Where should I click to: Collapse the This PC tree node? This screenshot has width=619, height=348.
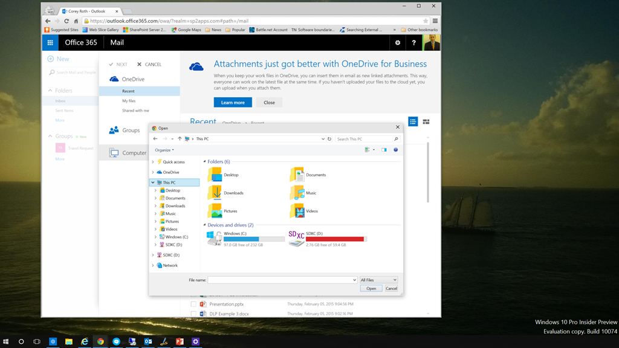point(153,182)
